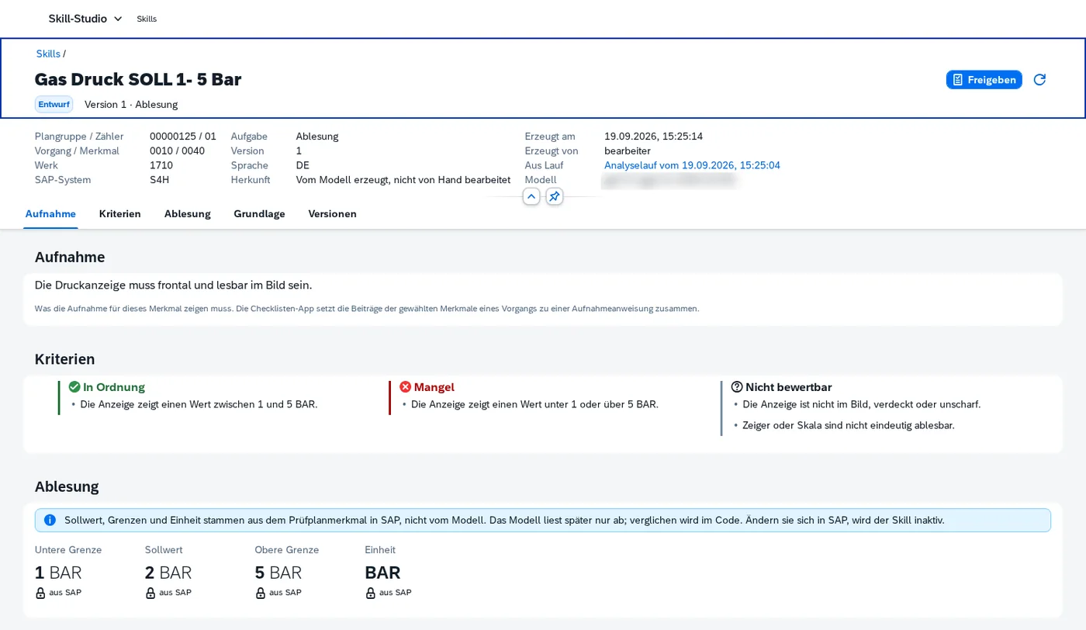Click the Sollwert value 2 BAR
The width and height of the screenshot is (1086, 630).
pyautogui.click(x=168, y=573)
